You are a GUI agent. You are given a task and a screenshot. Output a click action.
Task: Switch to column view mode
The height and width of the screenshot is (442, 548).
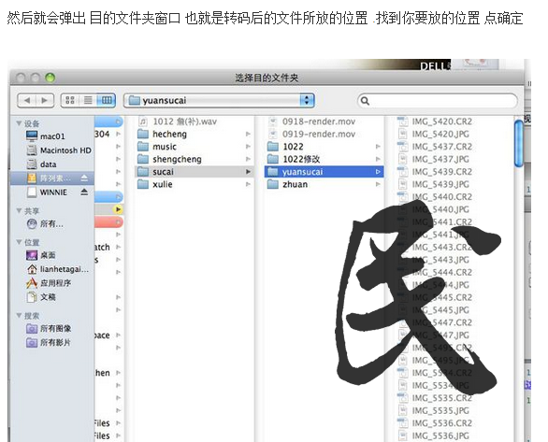click(107, 101)
